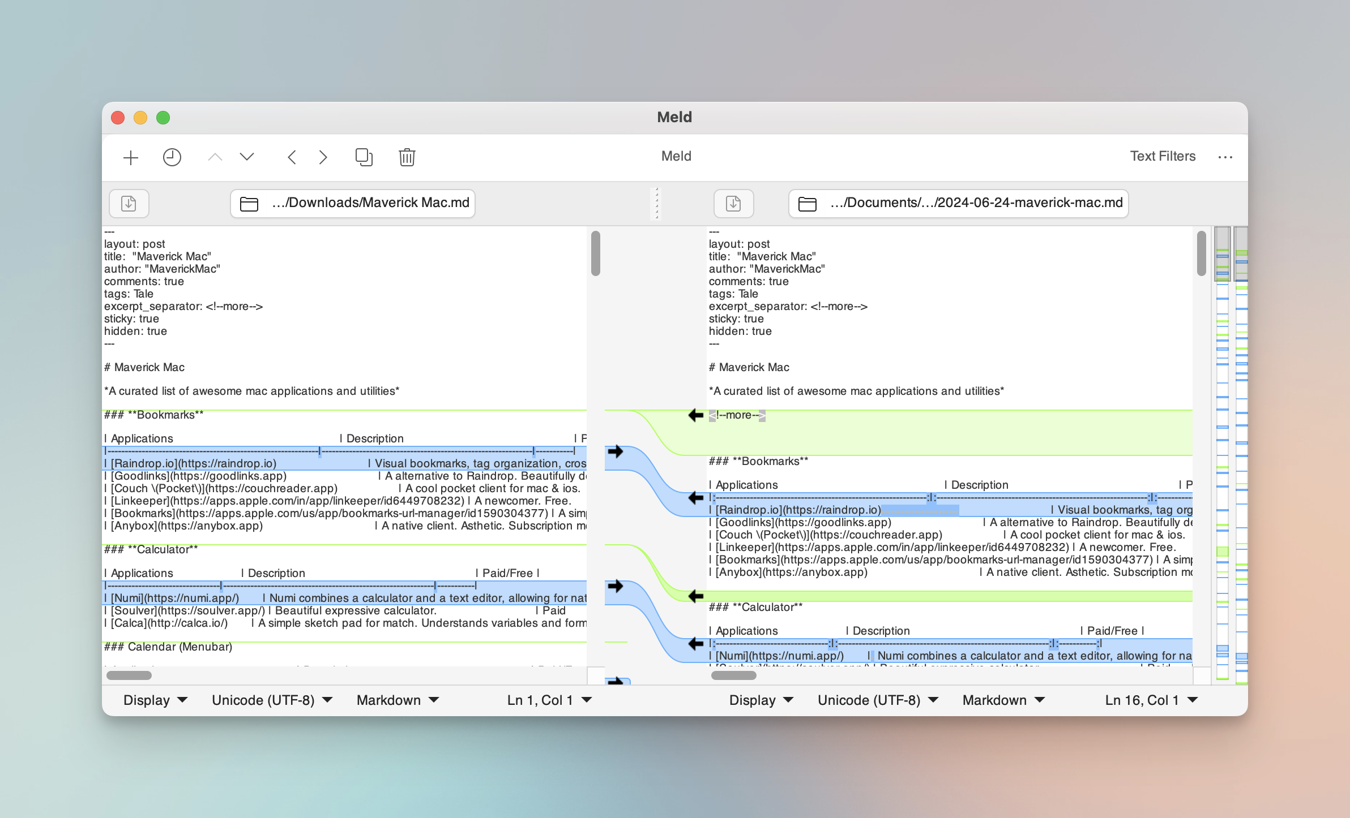Open right pane Display dropdown

pos(761,700)
